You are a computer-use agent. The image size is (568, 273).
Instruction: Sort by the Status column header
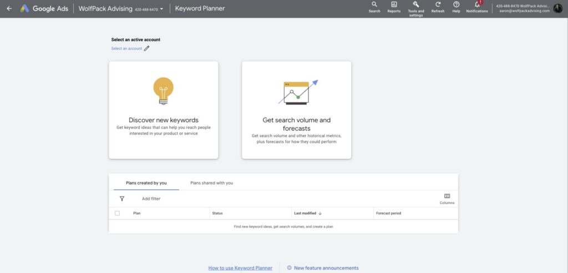tap(217, 213)
